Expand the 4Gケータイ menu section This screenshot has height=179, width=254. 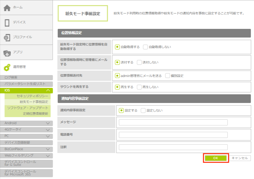(48, 130)
